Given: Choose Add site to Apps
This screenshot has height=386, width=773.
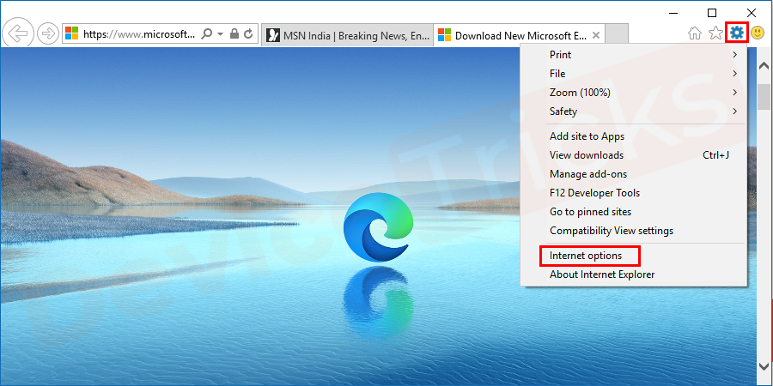Looking at the screenshot, I should (634, 136).
